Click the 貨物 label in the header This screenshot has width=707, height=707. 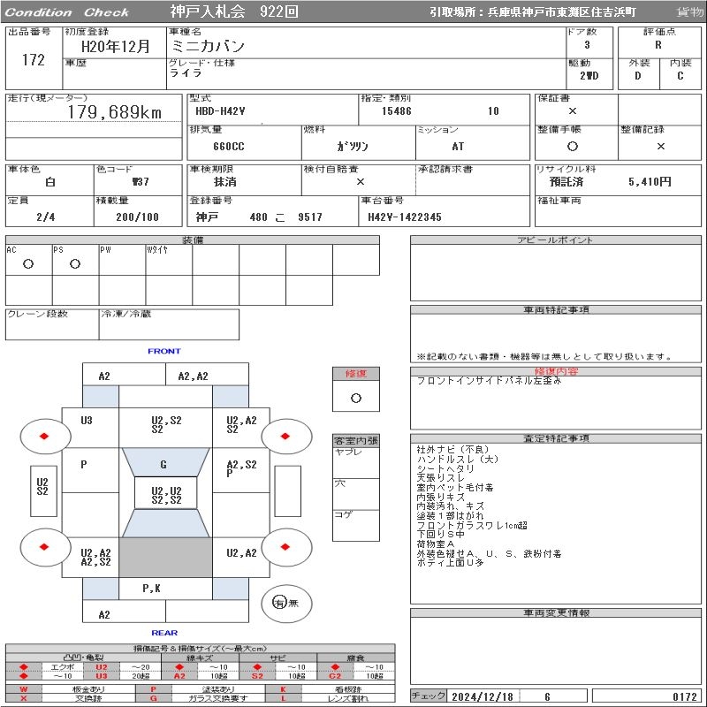coord(689,11)
